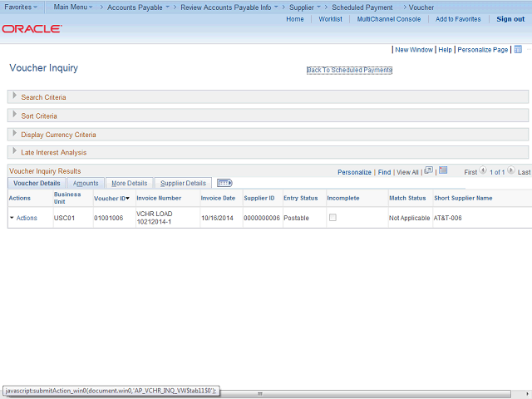Sort by Business Unit column header
The width and height of the screenshot is (532, 399).
pyautogui.click(x=67, y=198)
